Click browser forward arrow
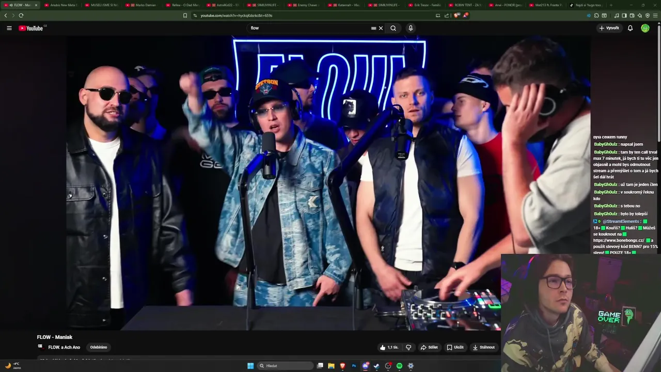The image size is (661, 372). [x=13, y=16]
